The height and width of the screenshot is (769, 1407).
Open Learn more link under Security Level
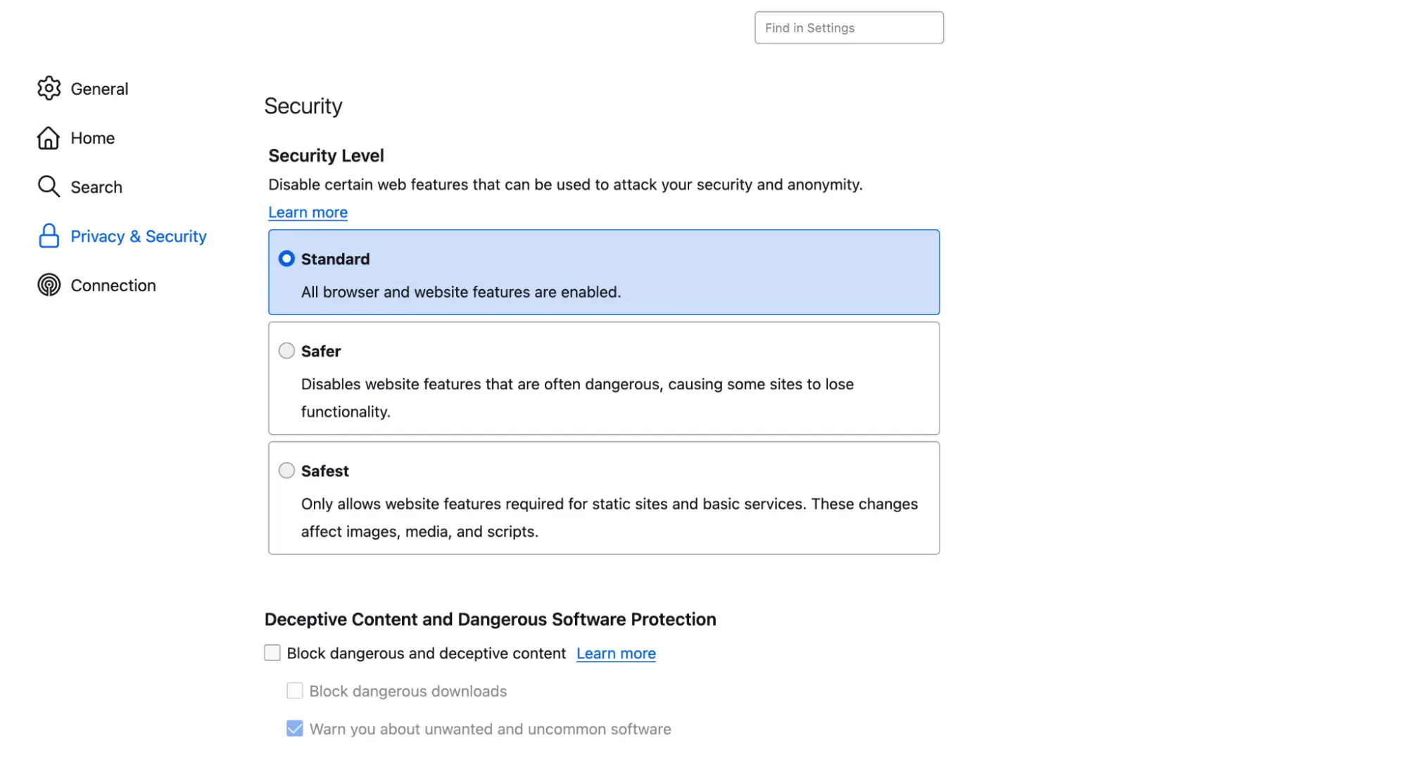click(x=308, y=212)
